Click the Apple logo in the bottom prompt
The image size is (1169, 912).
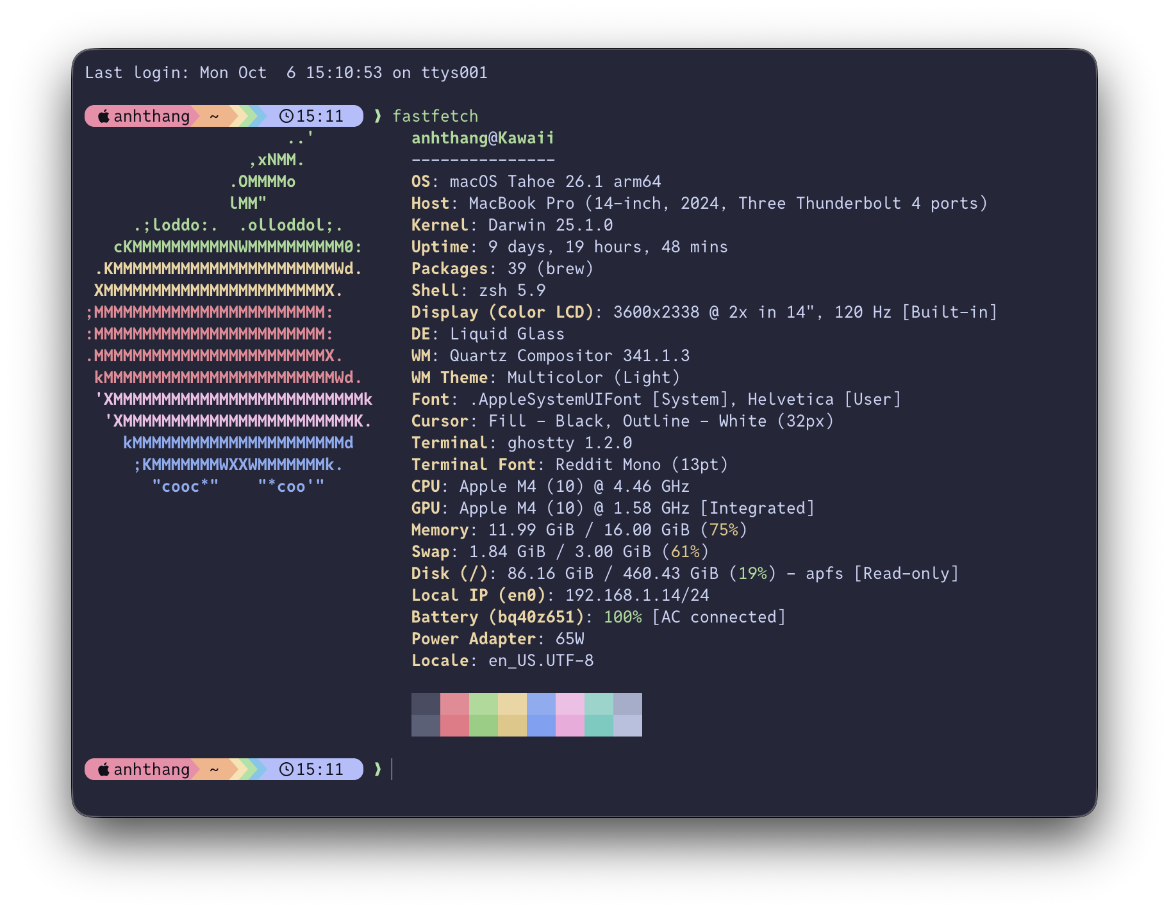coord(103,769)
